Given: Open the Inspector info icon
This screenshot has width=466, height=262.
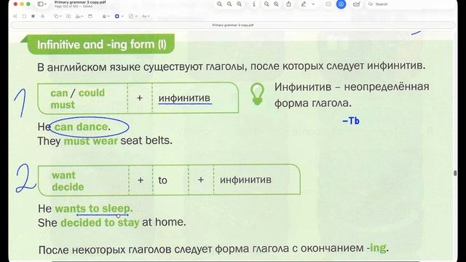Looking at the screenshot, I should pyautogui.click(x=254, y=4).
